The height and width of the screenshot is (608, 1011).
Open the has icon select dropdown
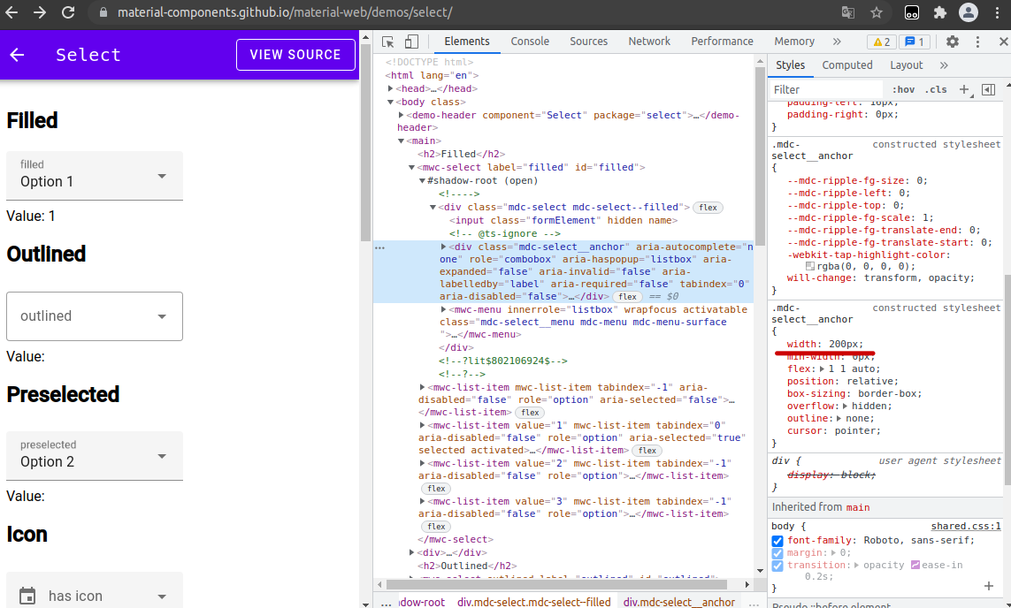coord(95,590)
